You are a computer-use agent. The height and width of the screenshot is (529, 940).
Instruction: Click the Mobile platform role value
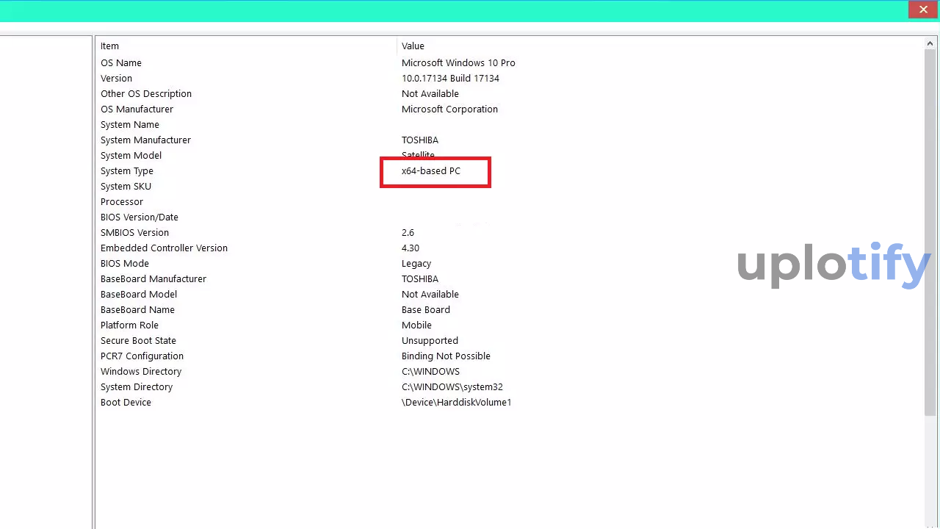416,325
